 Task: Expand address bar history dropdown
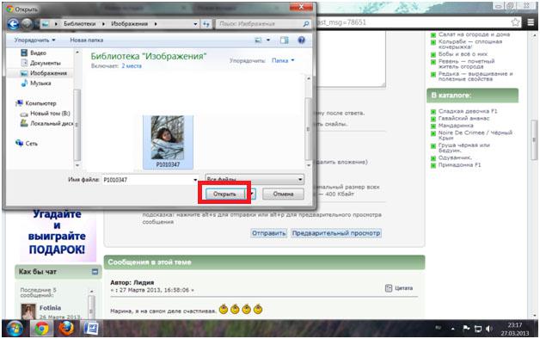(x=195, y=24)
